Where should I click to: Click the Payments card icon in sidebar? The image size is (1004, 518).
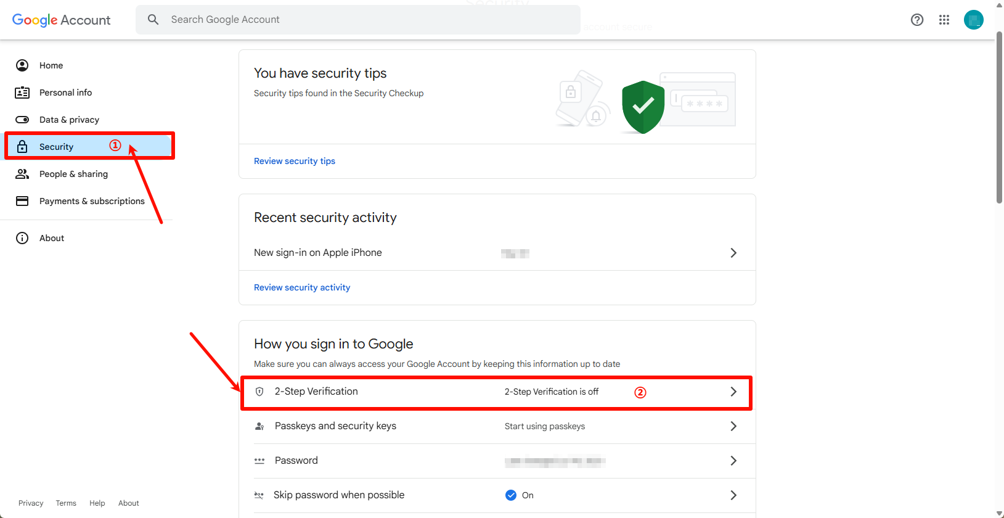(22, 201)
